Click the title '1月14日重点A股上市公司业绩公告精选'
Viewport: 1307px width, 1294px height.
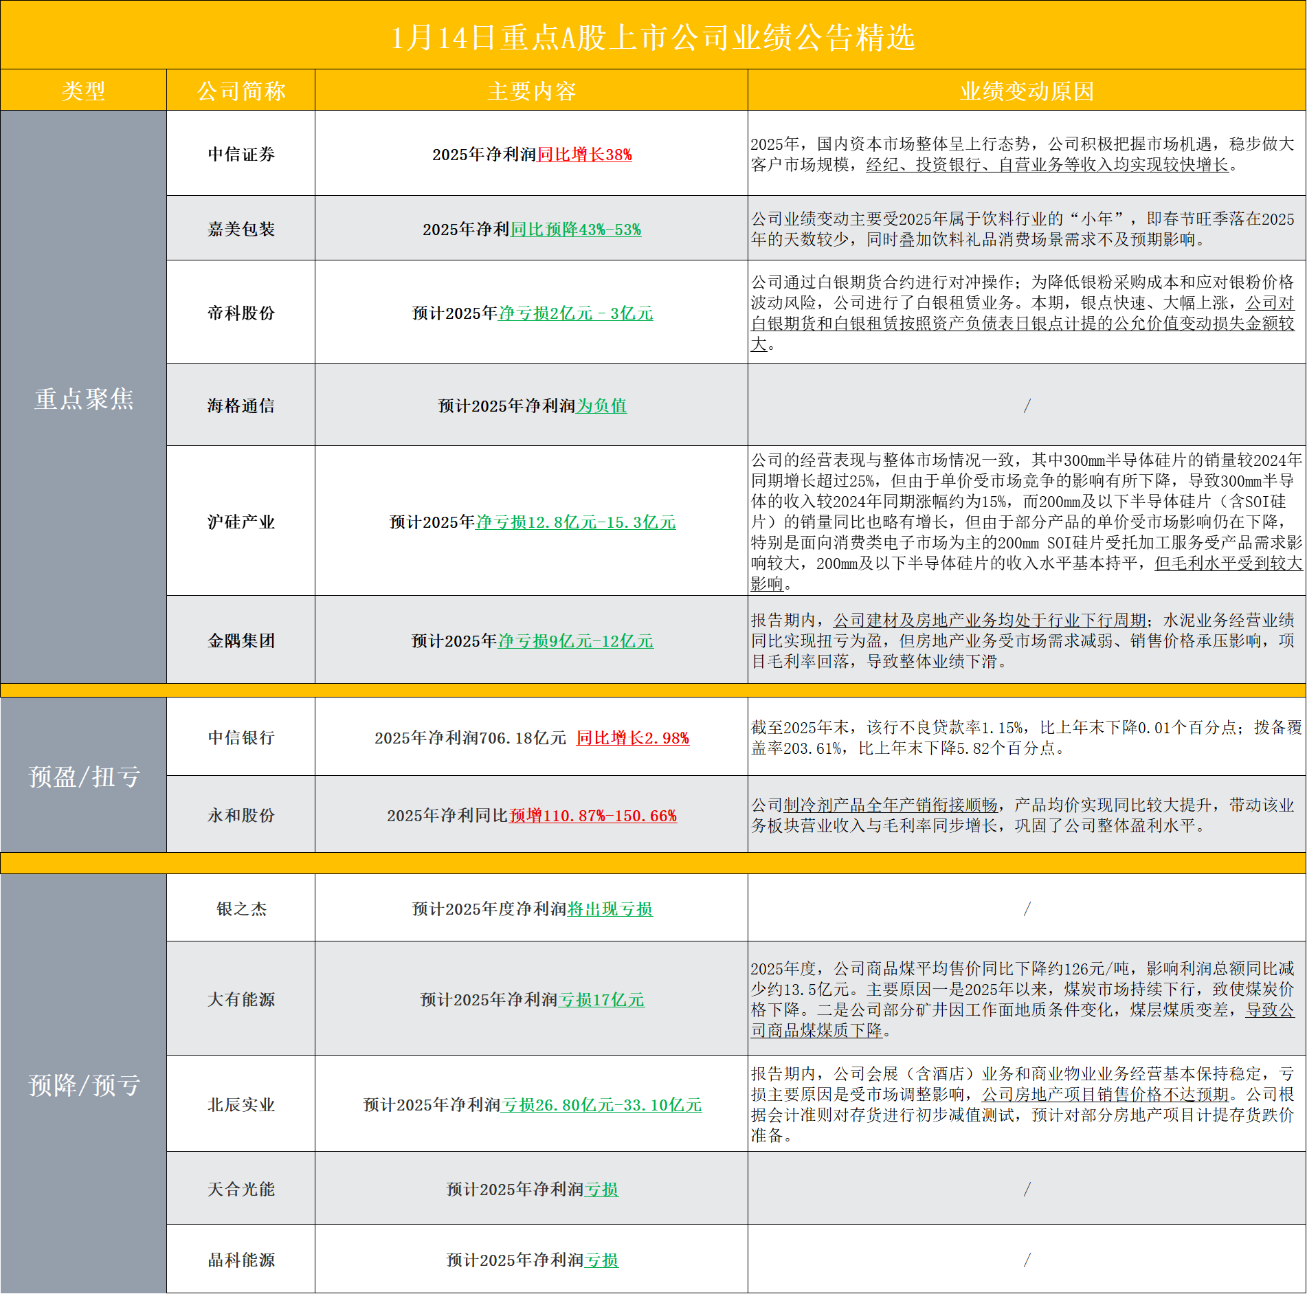point(653,37)
